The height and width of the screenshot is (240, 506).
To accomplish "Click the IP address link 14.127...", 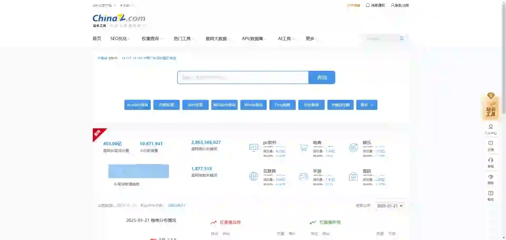I will coord(149,58).
